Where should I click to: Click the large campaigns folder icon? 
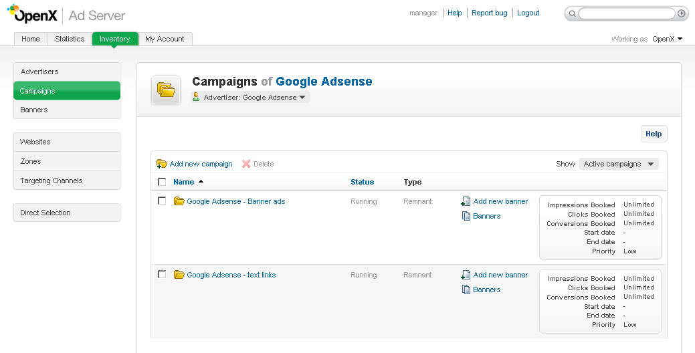click(x=166, y=90)
